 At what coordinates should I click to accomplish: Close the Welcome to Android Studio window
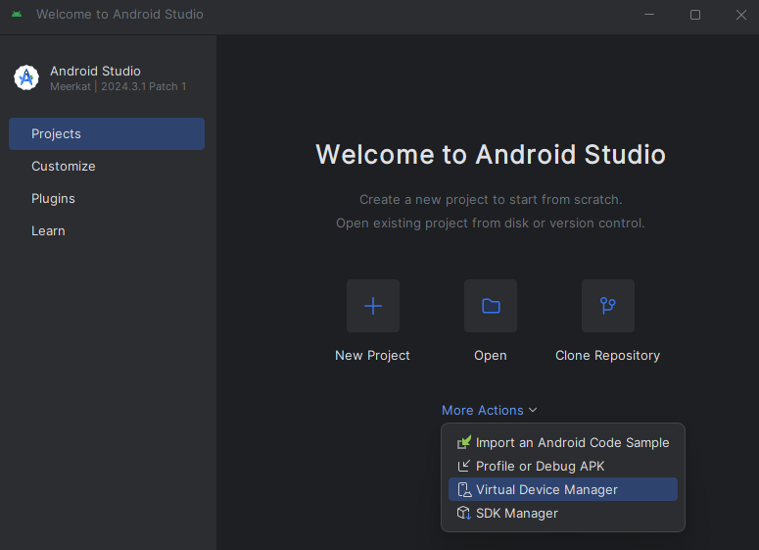tap(741, 15)
